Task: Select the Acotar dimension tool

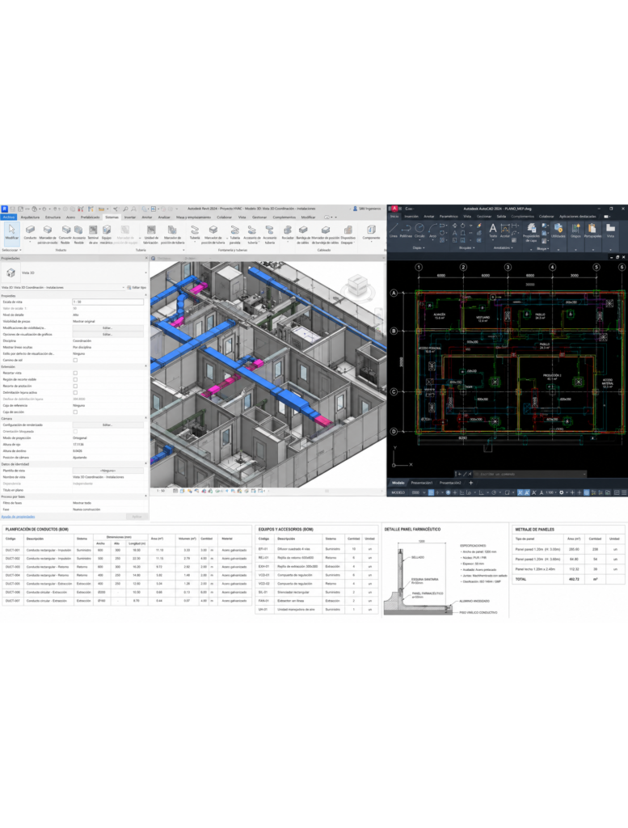Action: [x=505, y=230]
